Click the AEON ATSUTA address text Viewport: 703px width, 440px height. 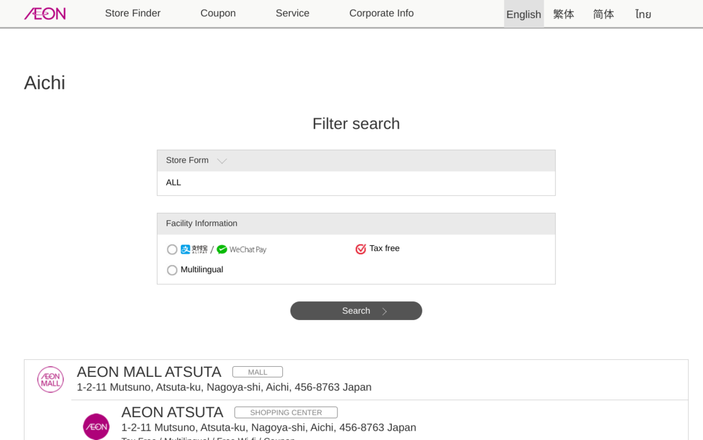tap(268, 428)
